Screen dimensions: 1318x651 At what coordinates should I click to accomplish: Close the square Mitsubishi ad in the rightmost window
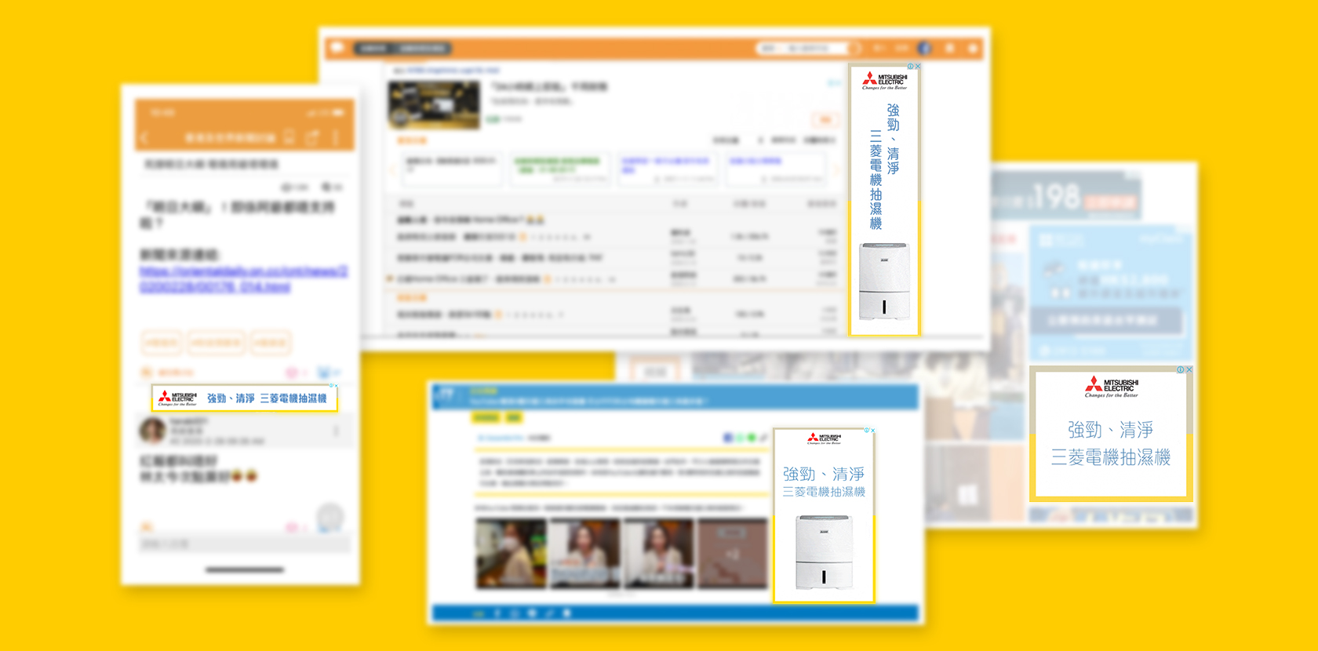tap(1189, 369)
